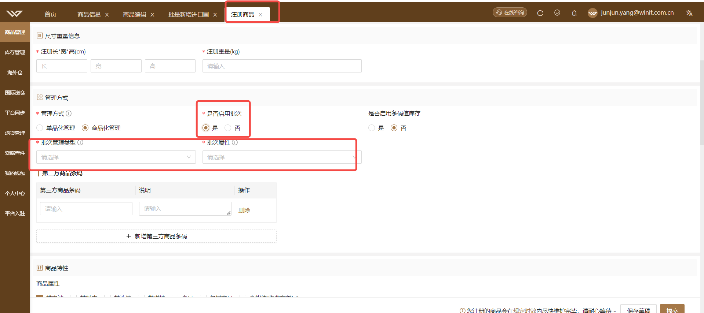Click the Winit logo icon
Image resolution: width=704 pixels, height=313 pixels.
tap(14, 14)
